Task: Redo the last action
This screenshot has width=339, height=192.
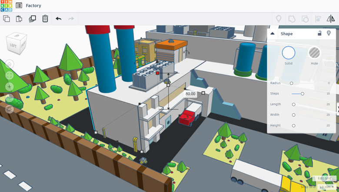Action: coord(71,19)
